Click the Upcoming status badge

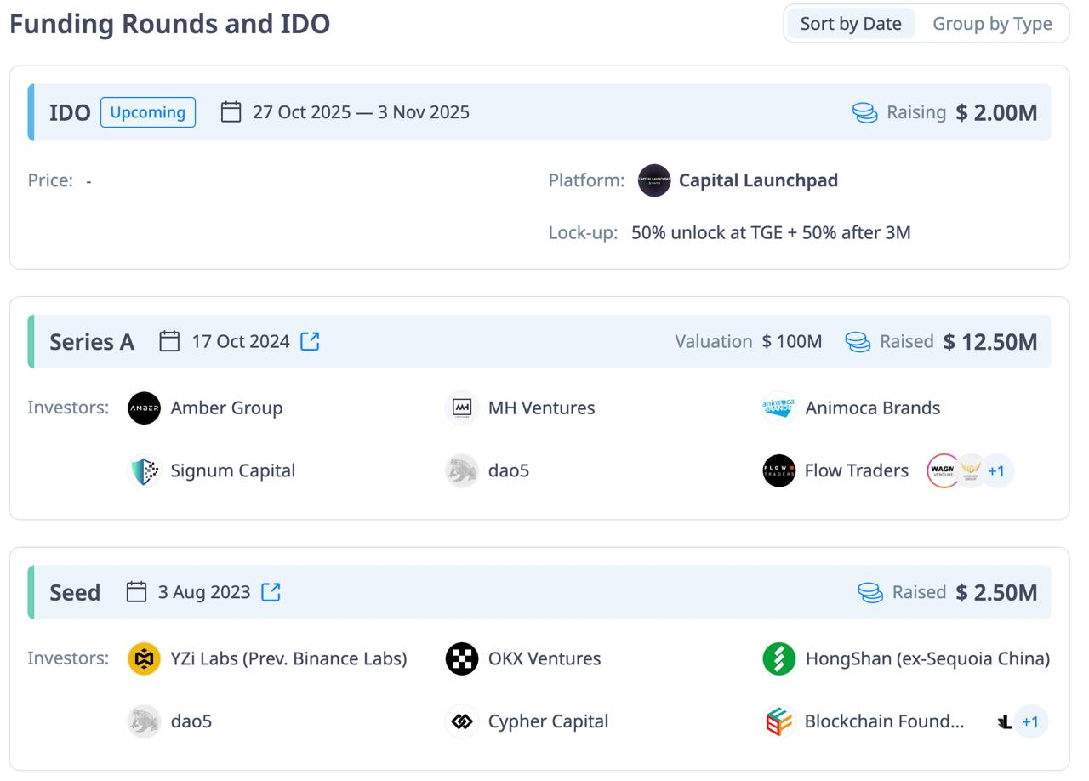click(148, 112)
